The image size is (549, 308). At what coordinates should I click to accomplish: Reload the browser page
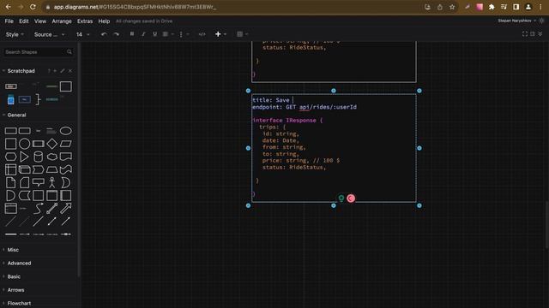(33, 7)
